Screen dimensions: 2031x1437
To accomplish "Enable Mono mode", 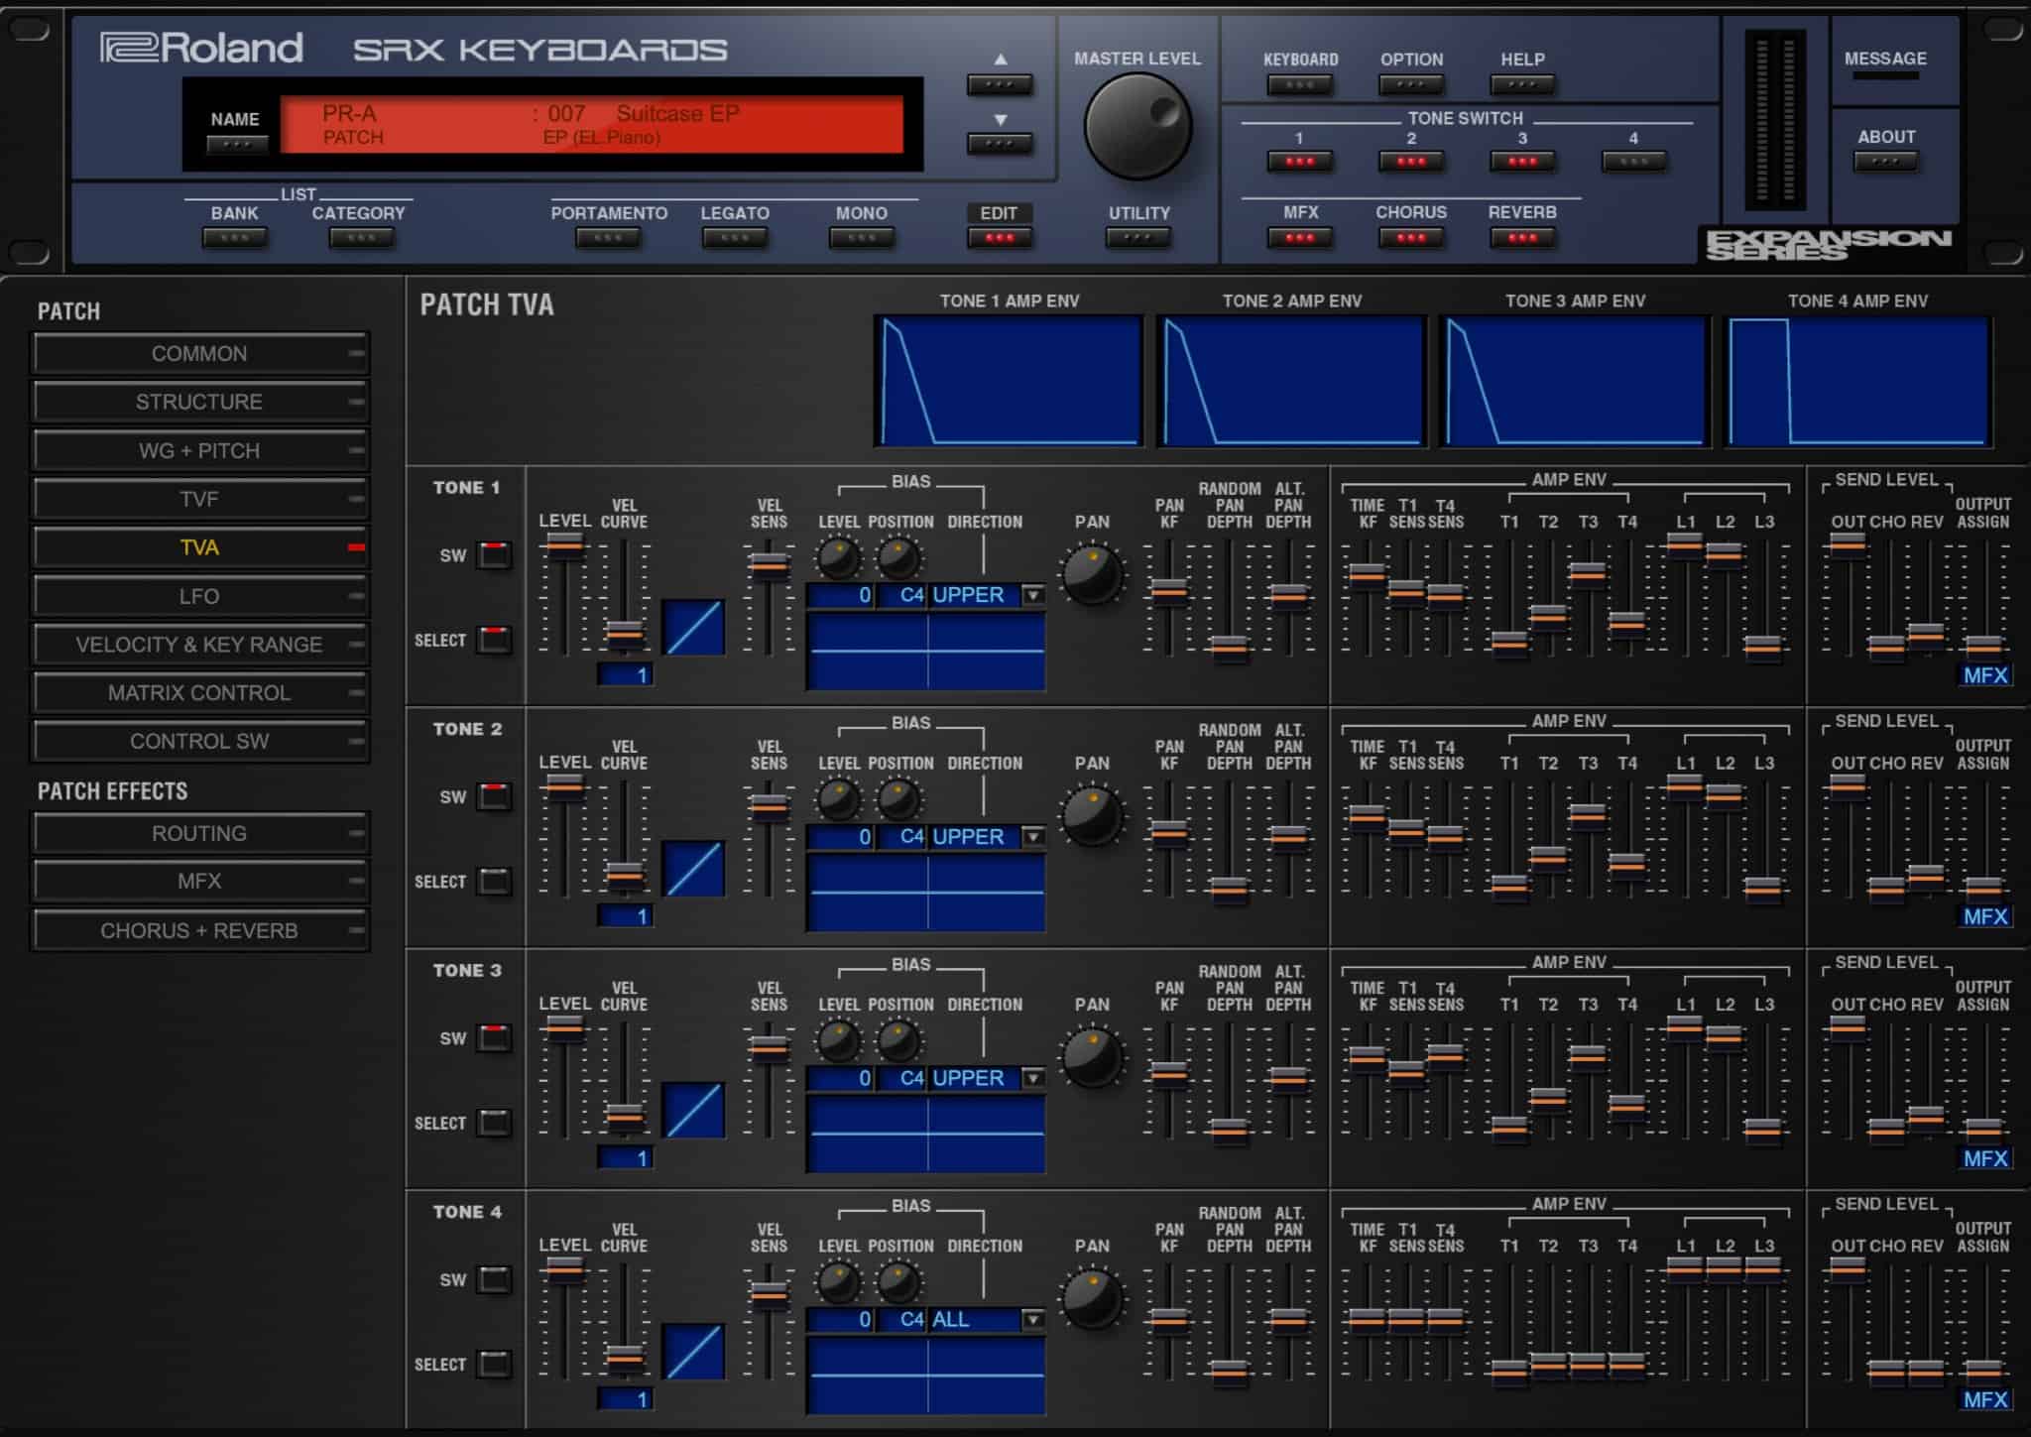I will pyautogui.click(x=862, y=238).
